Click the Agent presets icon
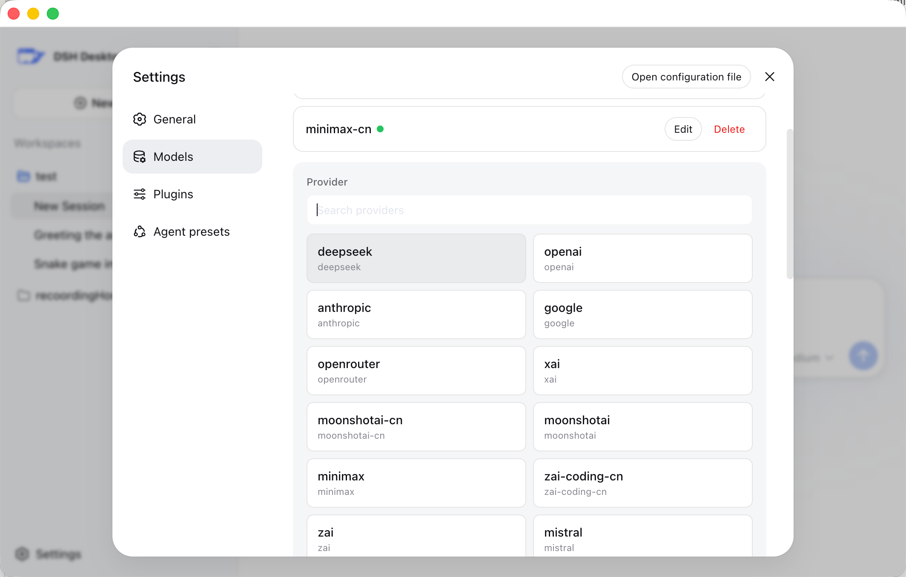Viewport: 906px width, 577px height. pyautogui.click(x=140, y=231)
